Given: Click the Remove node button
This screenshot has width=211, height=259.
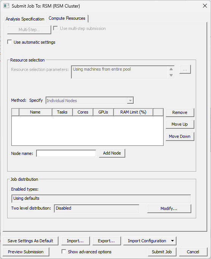Looking at the screenshot, I should (180, 113).
